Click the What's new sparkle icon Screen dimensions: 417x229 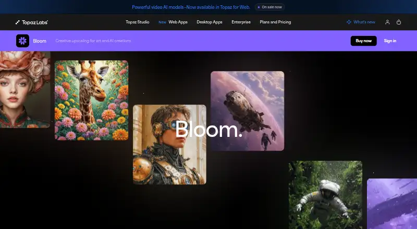[349, 22]
